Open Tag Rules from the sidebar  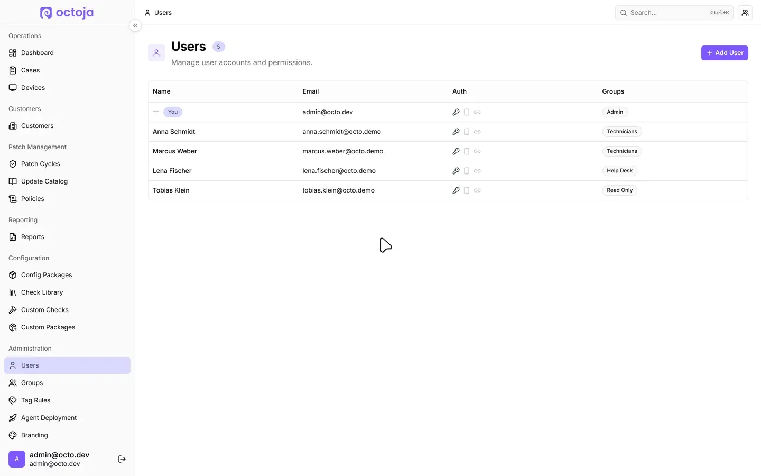(67, 400)
